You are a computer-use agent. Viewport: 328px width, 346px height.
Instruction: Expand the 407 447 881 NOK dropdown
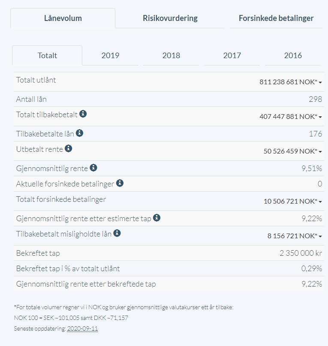290,116
